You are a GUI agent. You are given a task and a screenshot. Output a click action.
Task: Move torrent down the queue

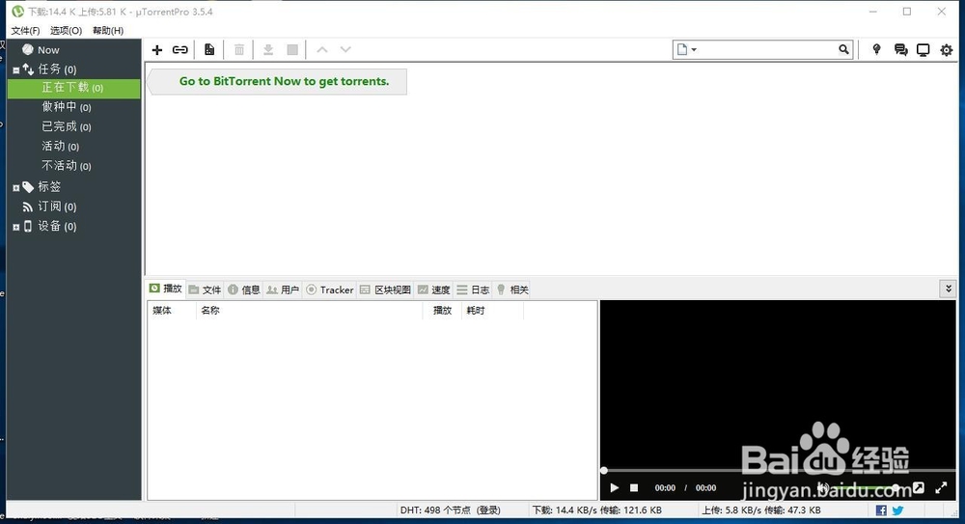point(345,50)
